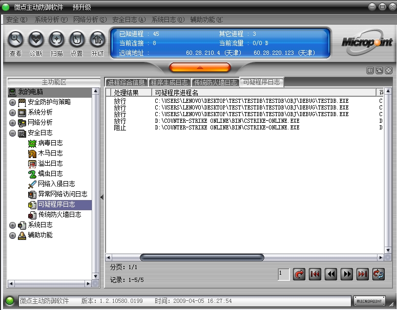Open the 网络入侵日志 tree item
397x310 pixels.
tap(56, 184)
